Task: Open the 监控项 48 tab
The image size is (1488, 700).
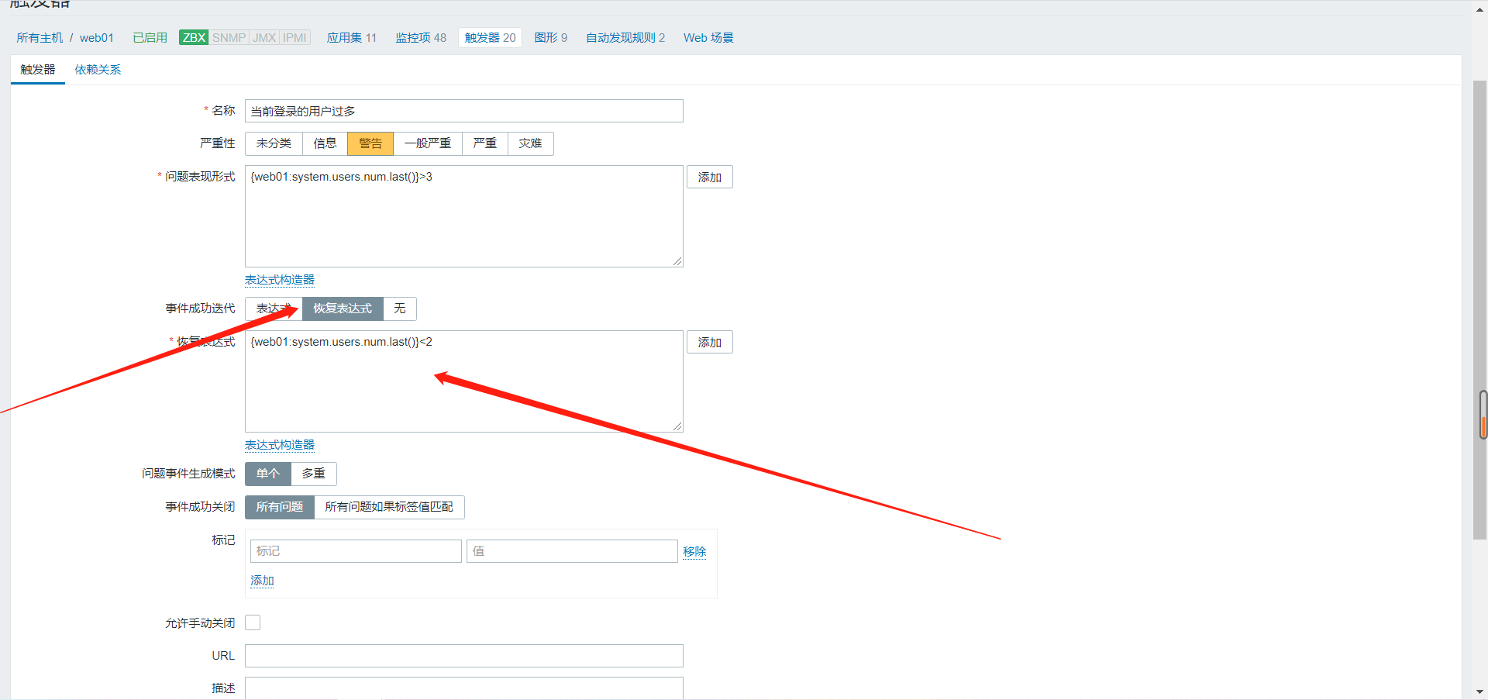Action: click(x=421, y=37)
